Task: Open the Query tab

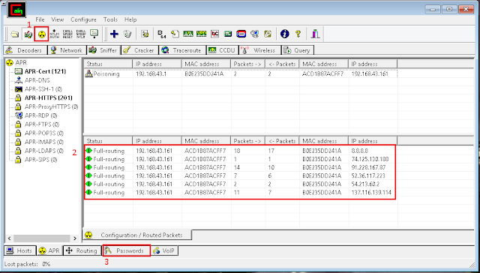Action: tap(298, 50)
